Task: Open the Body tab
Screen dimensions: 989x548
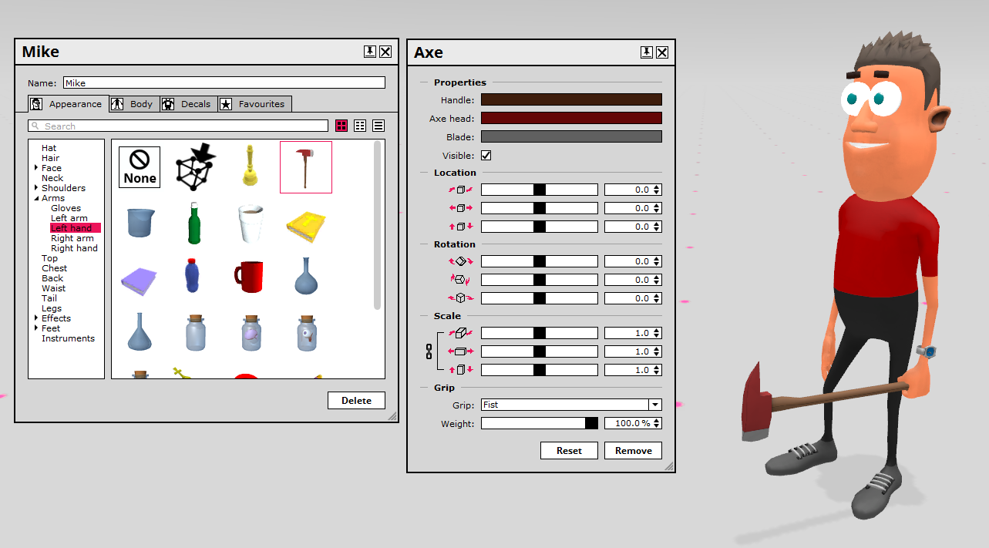Action: (134, 104)
